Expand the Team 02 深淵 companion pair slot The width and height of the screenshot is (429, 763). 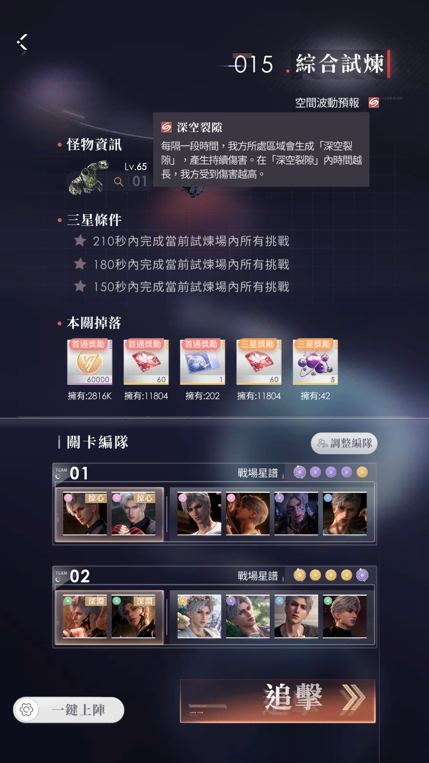coord(110,617)
